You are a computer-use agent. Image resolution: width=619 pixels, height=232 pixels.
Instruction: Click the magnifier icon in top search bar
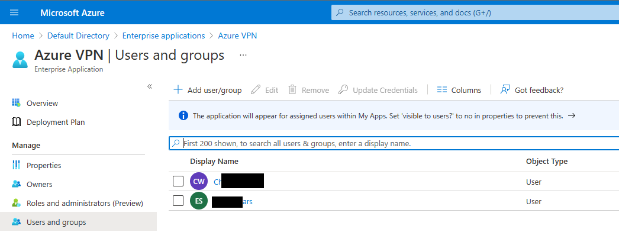(x=340, y=12)
